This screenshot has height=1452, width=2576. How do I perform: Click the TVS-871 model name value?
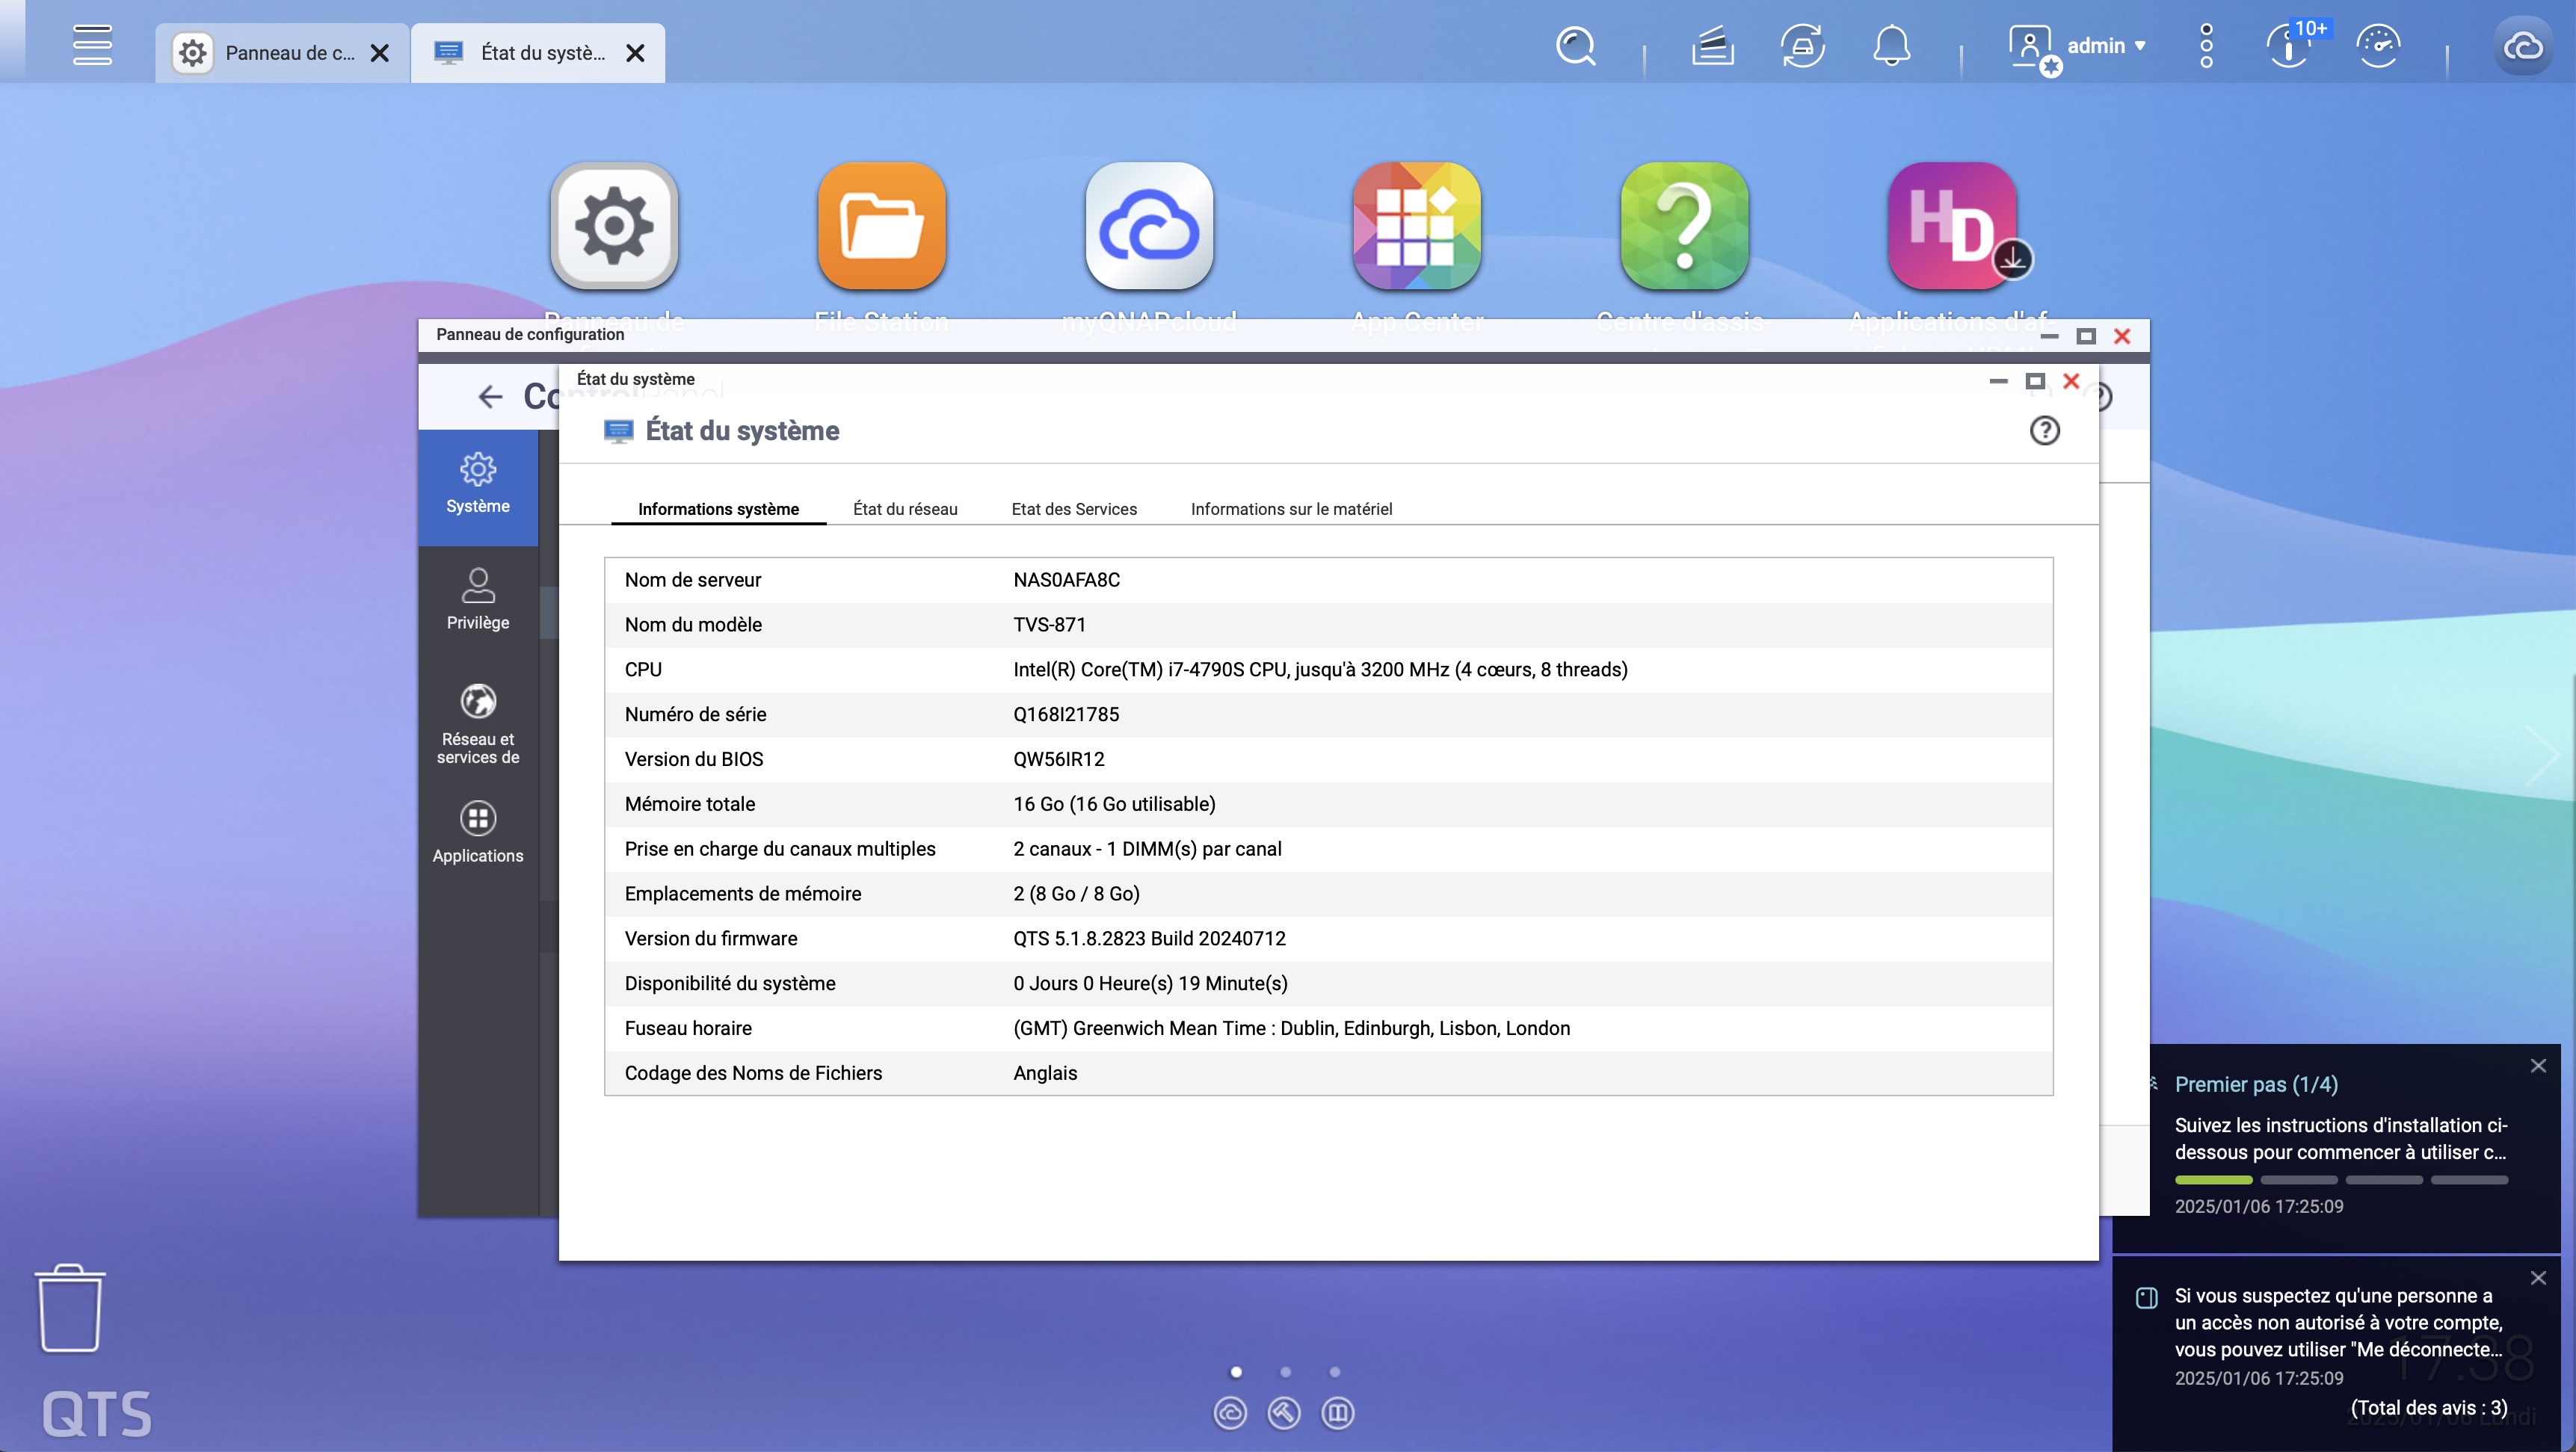click(x=1049, y=625)
